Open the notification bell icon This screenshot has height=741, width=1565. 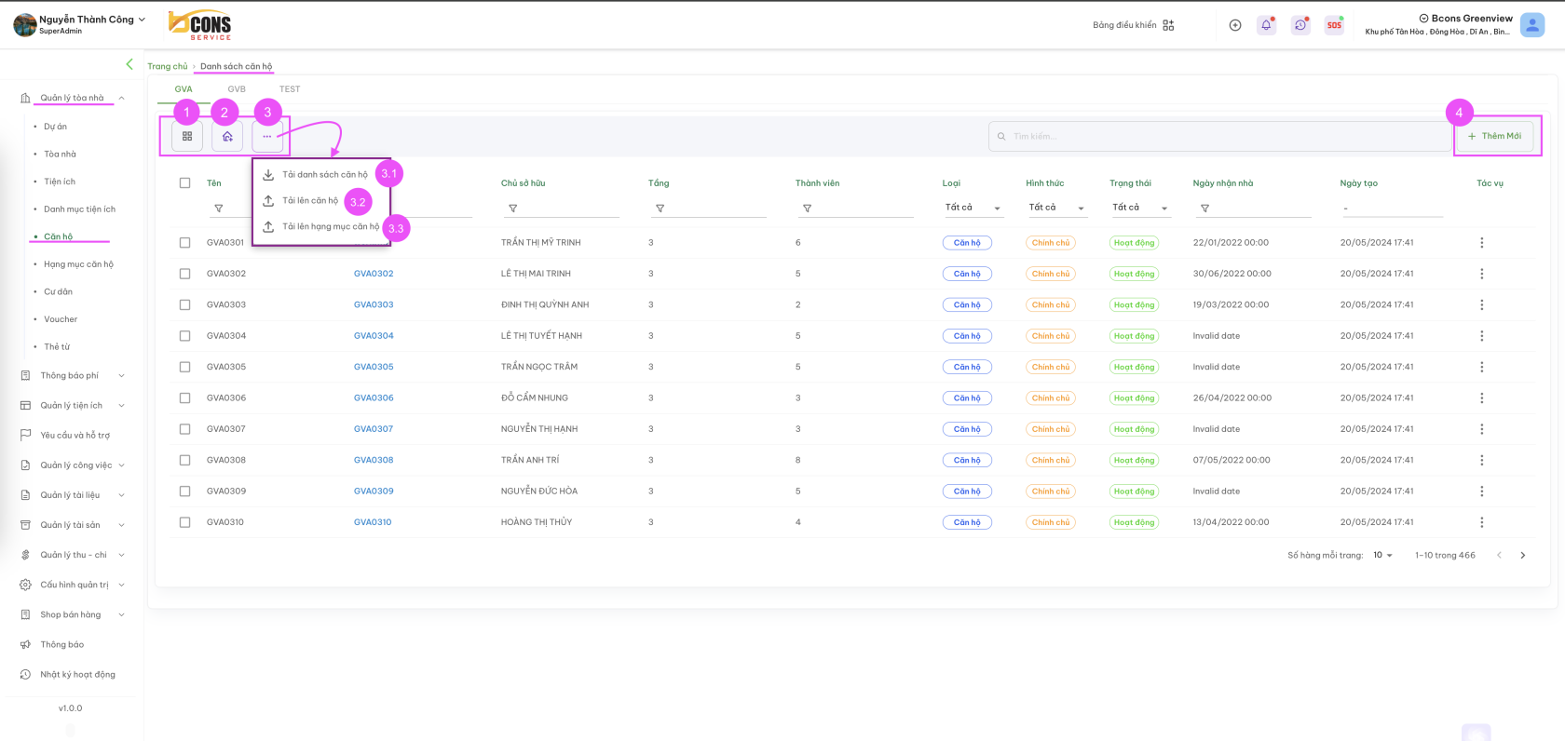coord(1266,25)
